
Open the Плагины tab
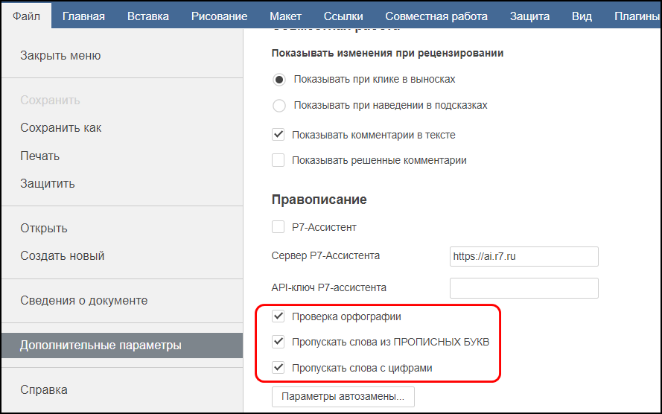[636, 16]
